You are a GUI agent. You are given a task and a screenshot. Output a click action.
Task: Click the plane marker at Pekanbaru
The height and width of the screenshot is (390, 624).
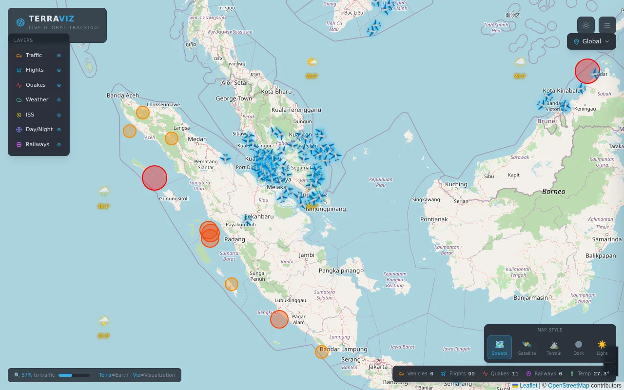pos(248,220)
